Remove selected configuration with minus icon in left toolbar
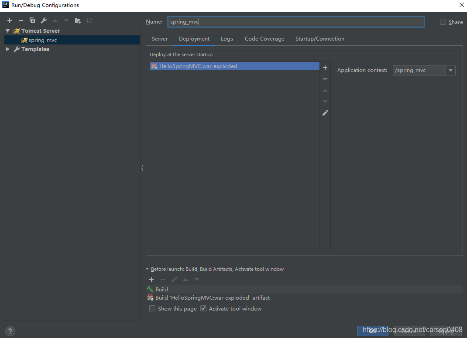This screenshot has height=338, width=467. 21,20
